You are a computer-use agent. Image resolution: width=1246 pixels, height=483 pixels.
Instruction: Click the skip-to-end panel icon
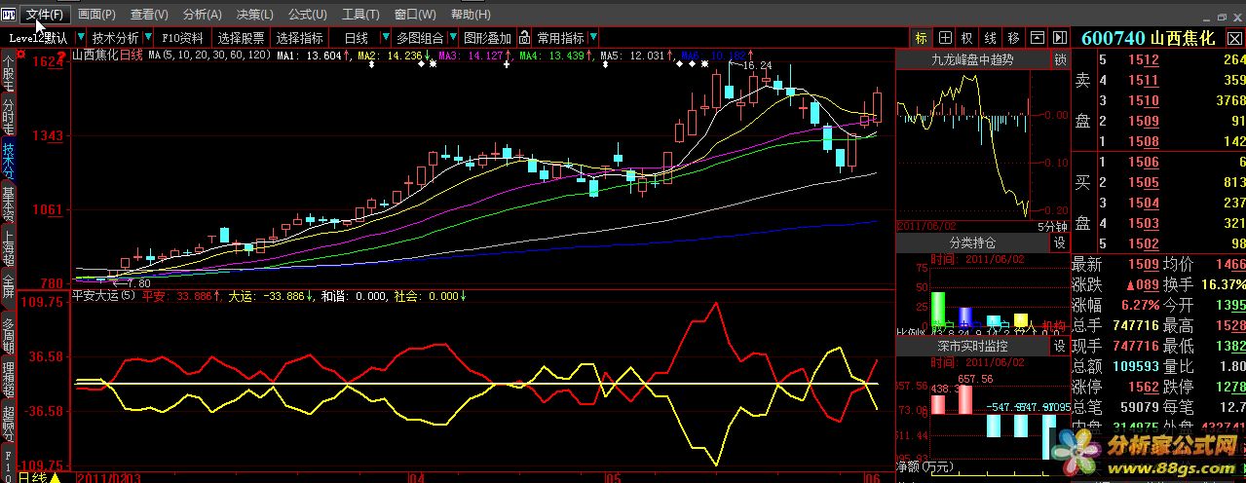click(x=1059, y=38)
